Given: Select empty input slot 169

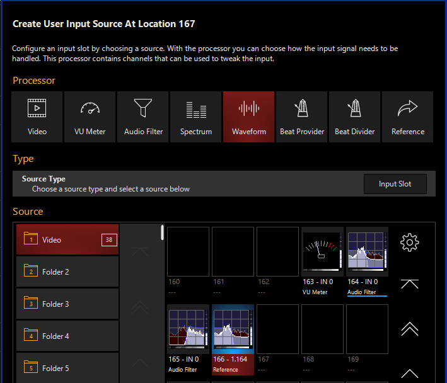Looking at the screenshot, I should 367,329.
